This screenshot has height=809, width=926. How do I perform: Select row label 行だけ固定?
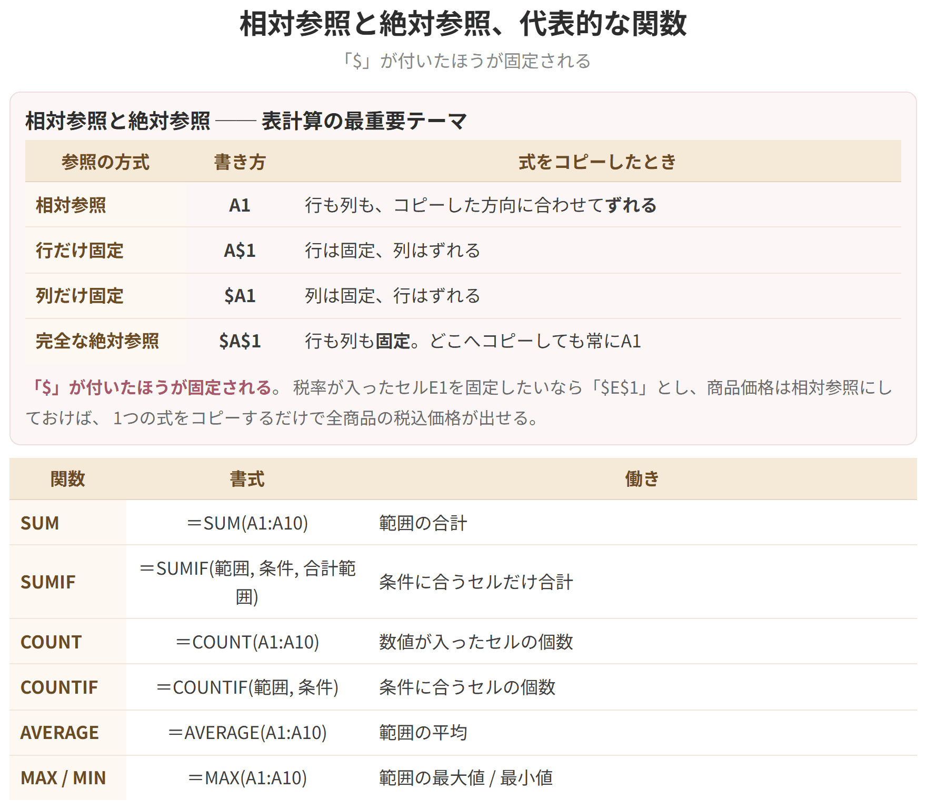pyautogui.click(x=79, y=251)
